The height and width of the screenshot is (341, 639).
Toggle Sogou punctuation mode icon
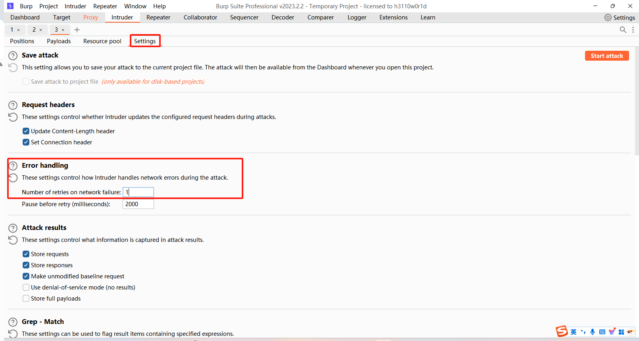[x=583, y=332]
